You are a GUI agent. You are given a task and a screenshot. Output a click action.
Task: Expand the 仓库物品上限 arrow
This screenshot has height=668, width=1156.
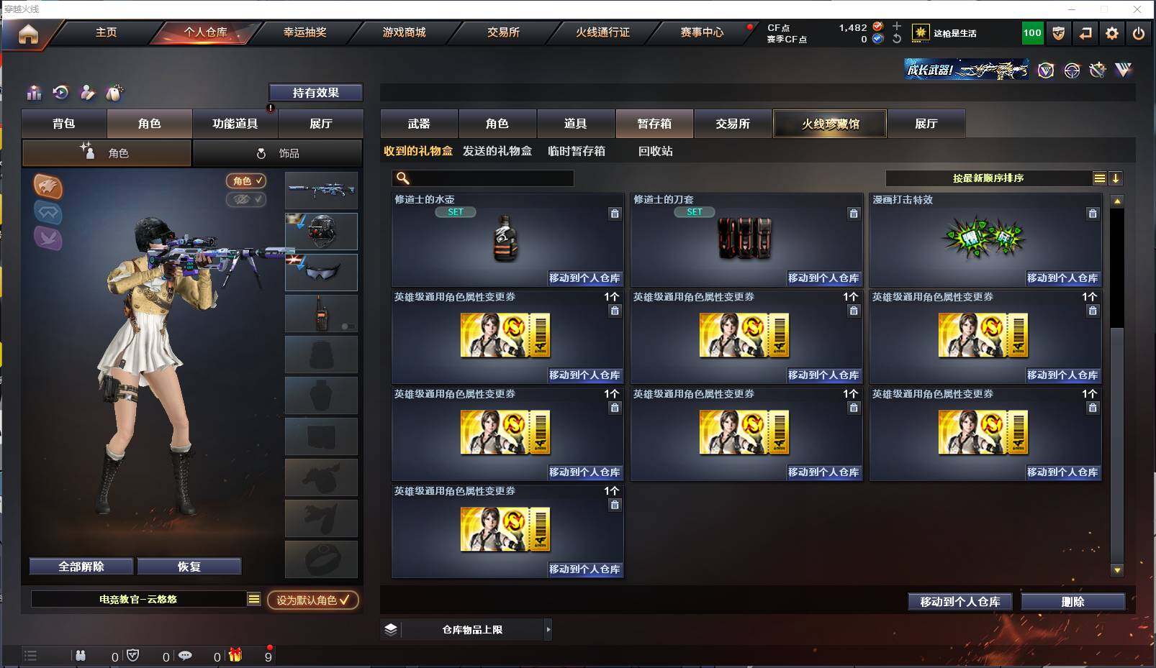pyautogui.click(x=548, y=629)
